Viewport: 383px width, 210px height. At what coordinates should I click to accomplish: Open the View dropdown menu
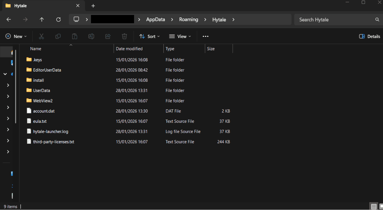coord(180,36)
